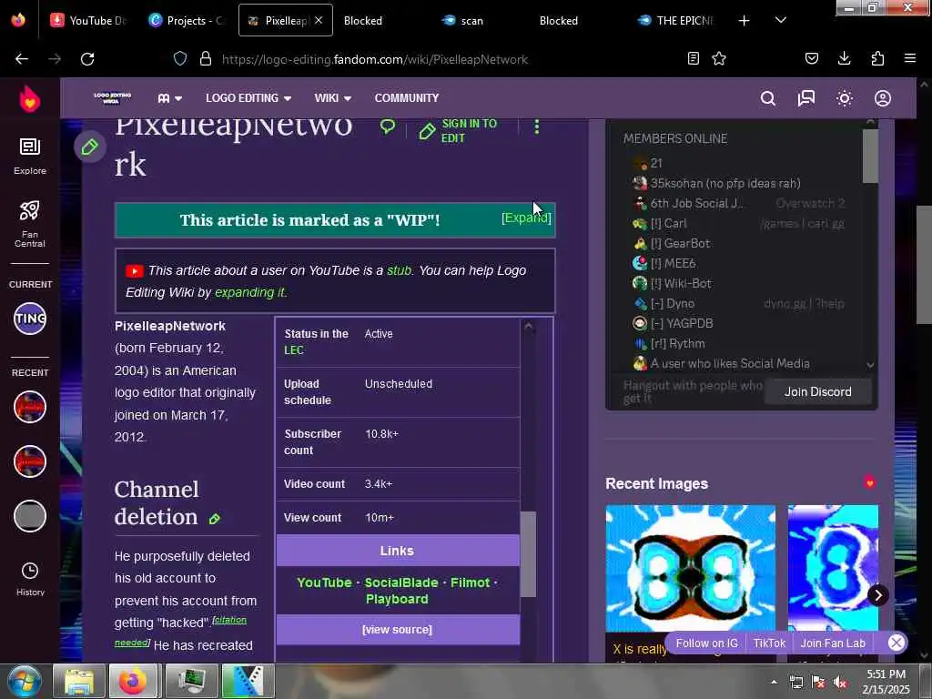The width and height of the screenshot is (932, 699).
Task: Click the address bar URL field
Action: tap(374, 59)
